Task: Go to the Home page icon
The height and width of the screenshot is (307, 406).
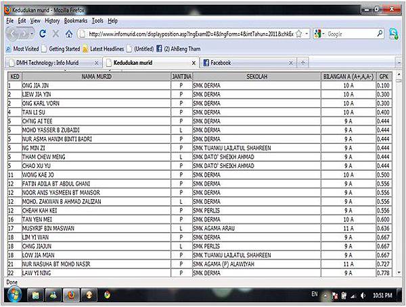Action: [x=69, y=34]
